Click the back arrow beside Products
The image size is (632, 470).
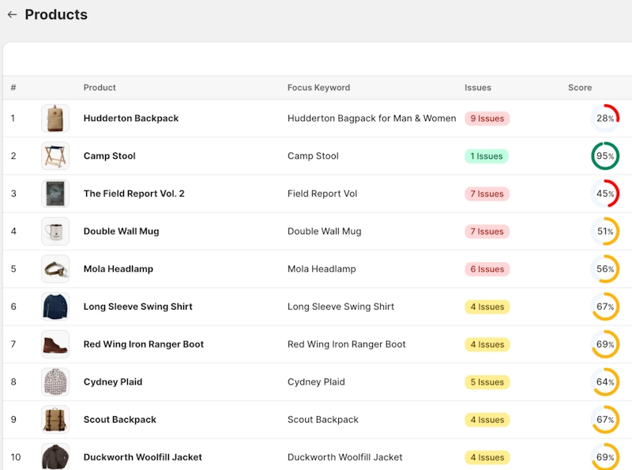(x=12, y=14)
